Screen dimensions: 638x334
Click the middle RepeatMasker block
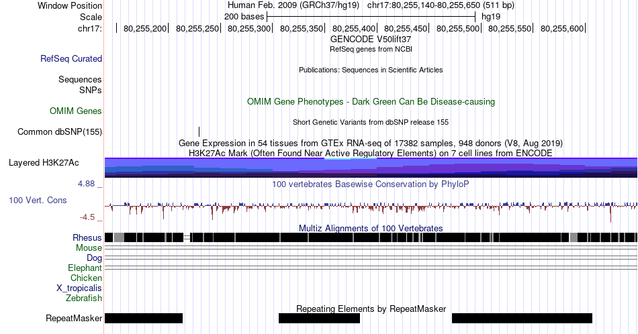tap(320, 318)
